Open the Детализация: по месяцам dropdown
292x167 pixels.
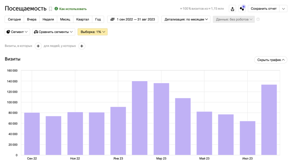pos(186,19)
